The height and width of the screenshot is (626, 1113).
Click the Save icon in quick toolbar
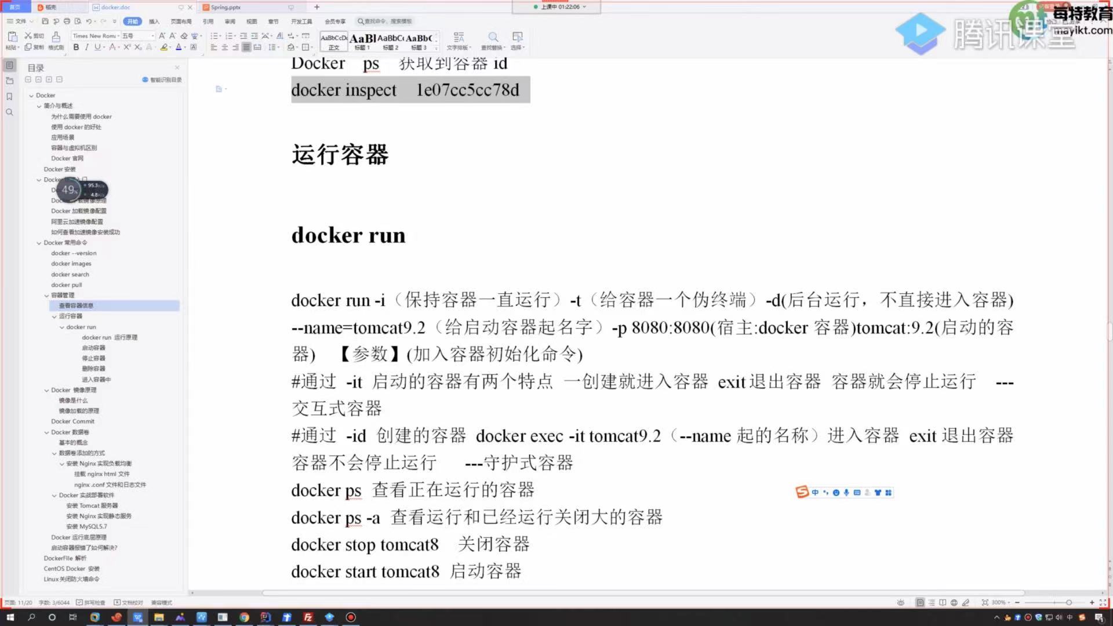[45, 21]
